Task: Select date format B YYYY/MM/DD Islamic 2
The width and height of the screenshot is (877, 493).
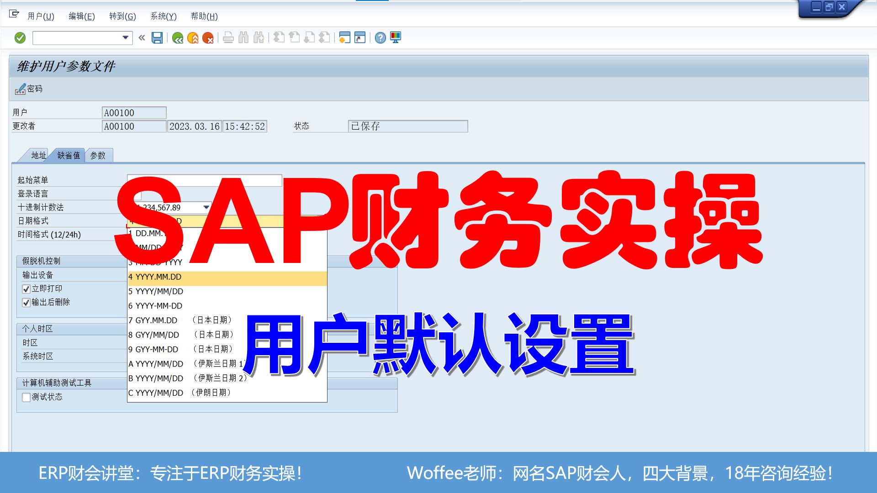Action: [227, 378]
